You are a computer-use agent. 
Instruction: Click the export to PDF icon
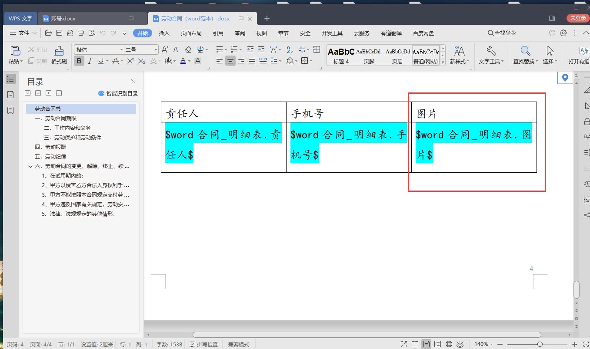70,33
